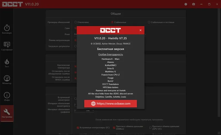
Task: Close the OCCT about dialog
Action: tap(140, 30)
